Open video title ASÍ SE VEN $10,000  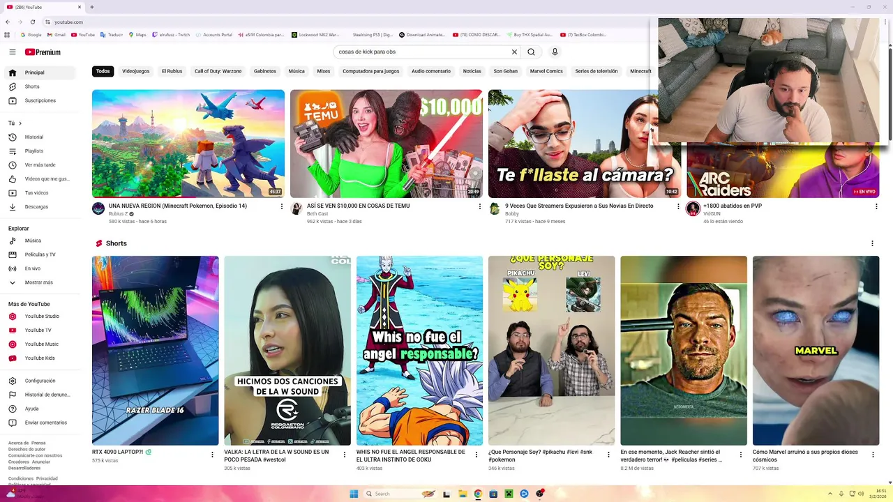pyautogui.click(x=358, y=206)
